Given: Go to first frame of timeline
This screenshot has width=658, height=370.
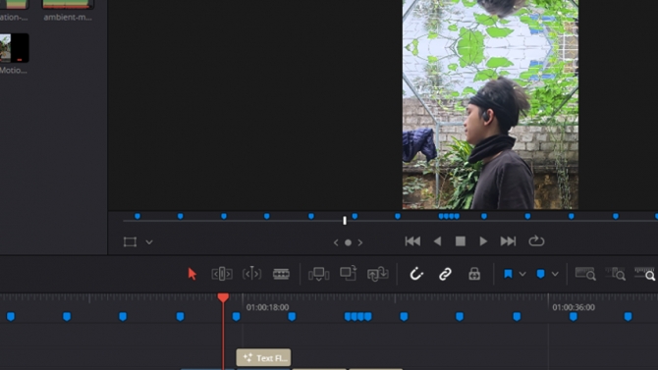Looking at the screenshot, I should [x=412, y=241].
